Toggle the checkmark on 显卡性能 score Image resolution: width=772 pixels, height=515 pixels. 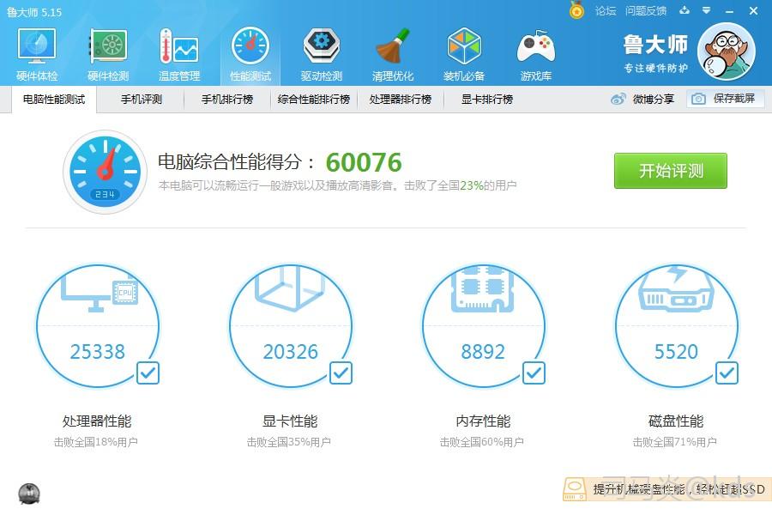tap(341, 373)
